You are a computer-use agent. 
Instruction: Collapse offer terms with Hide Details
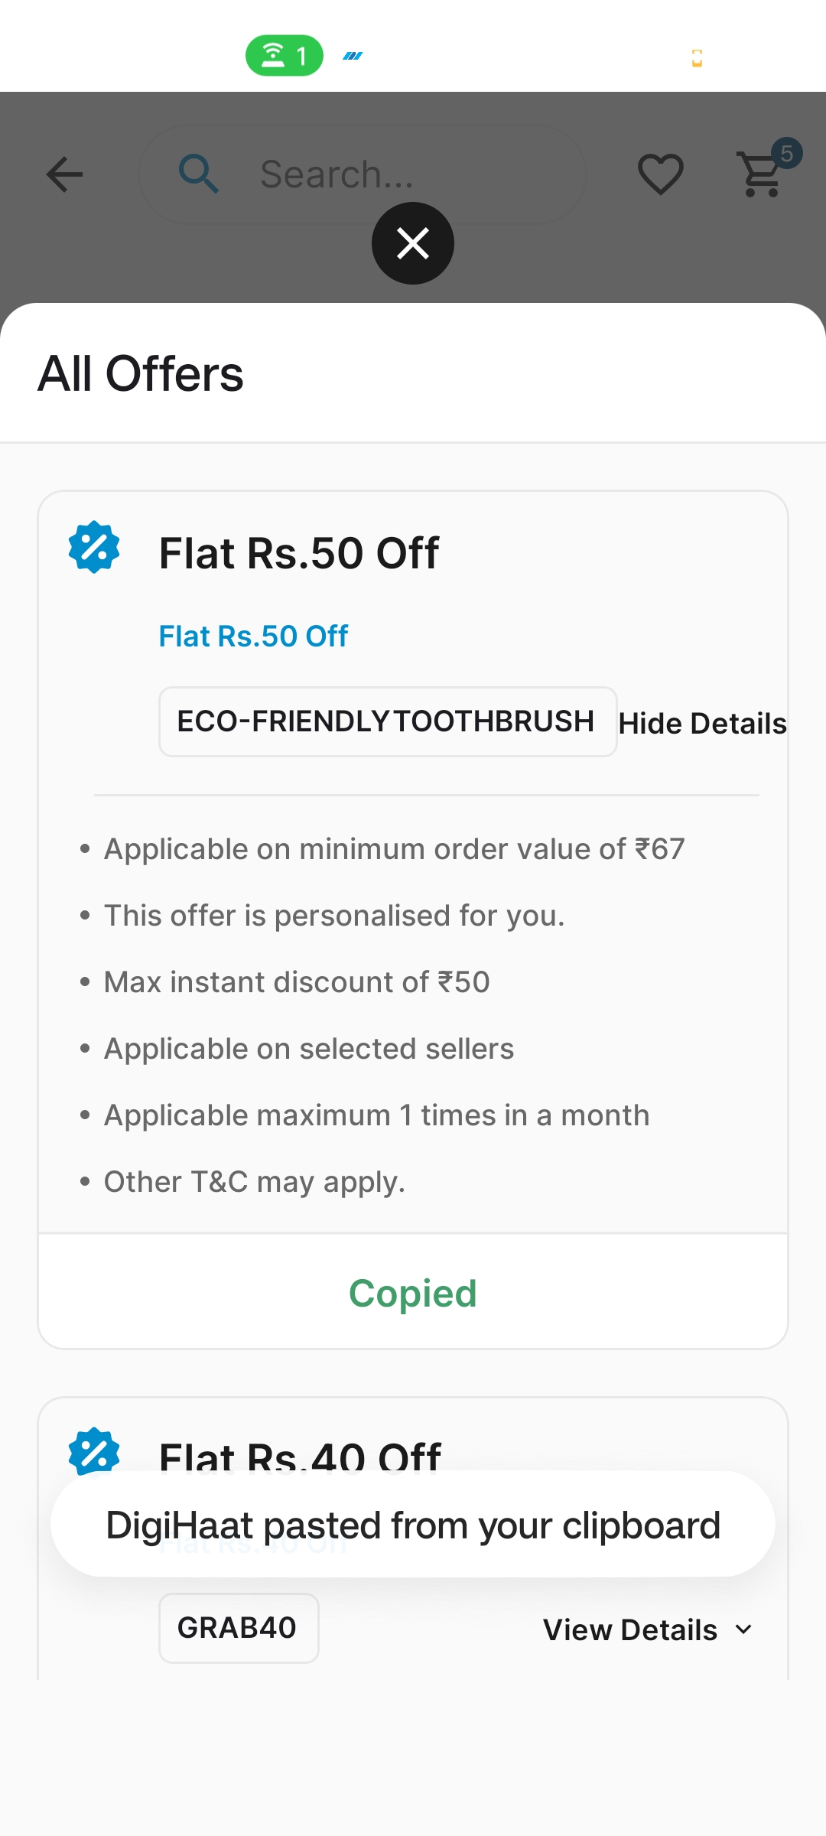[702, 723]
